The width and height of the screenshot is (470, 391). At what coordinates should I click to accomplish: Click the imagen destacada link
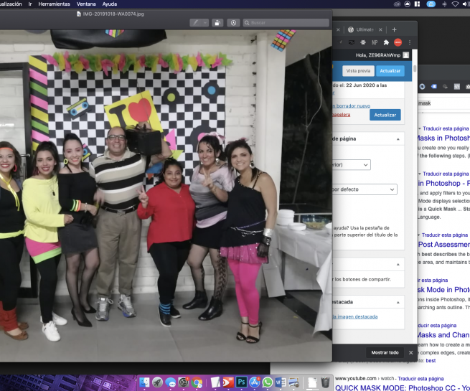(355, 316)
